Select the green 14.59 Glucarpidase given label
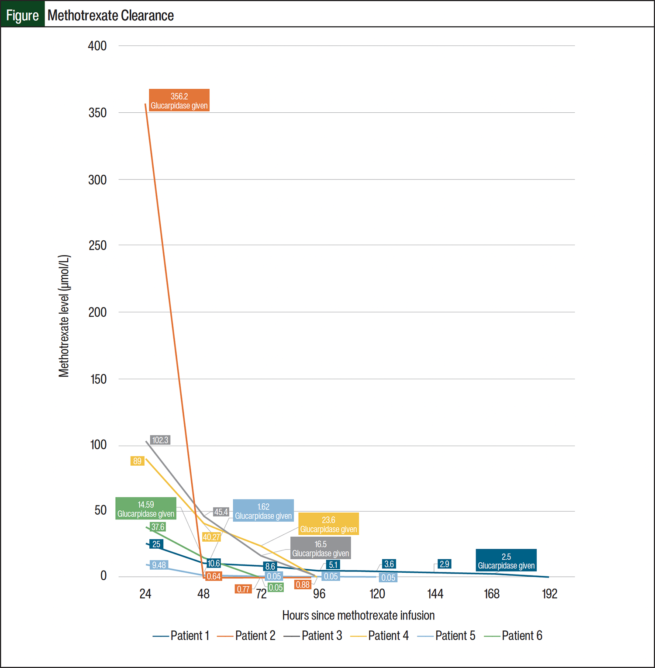 146,509
